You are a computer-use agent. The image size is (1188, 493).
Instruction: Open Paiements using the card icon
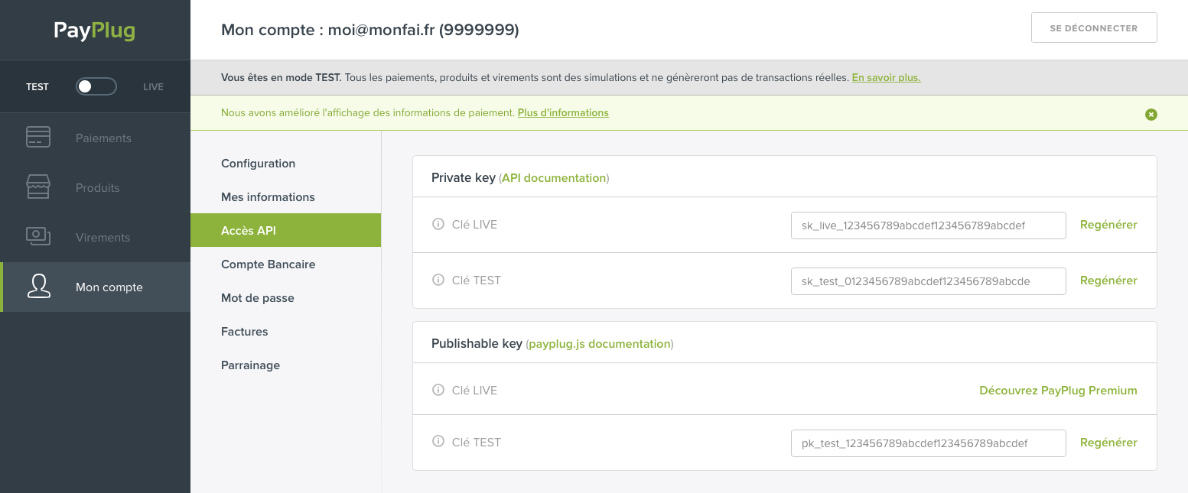[38, 138]
